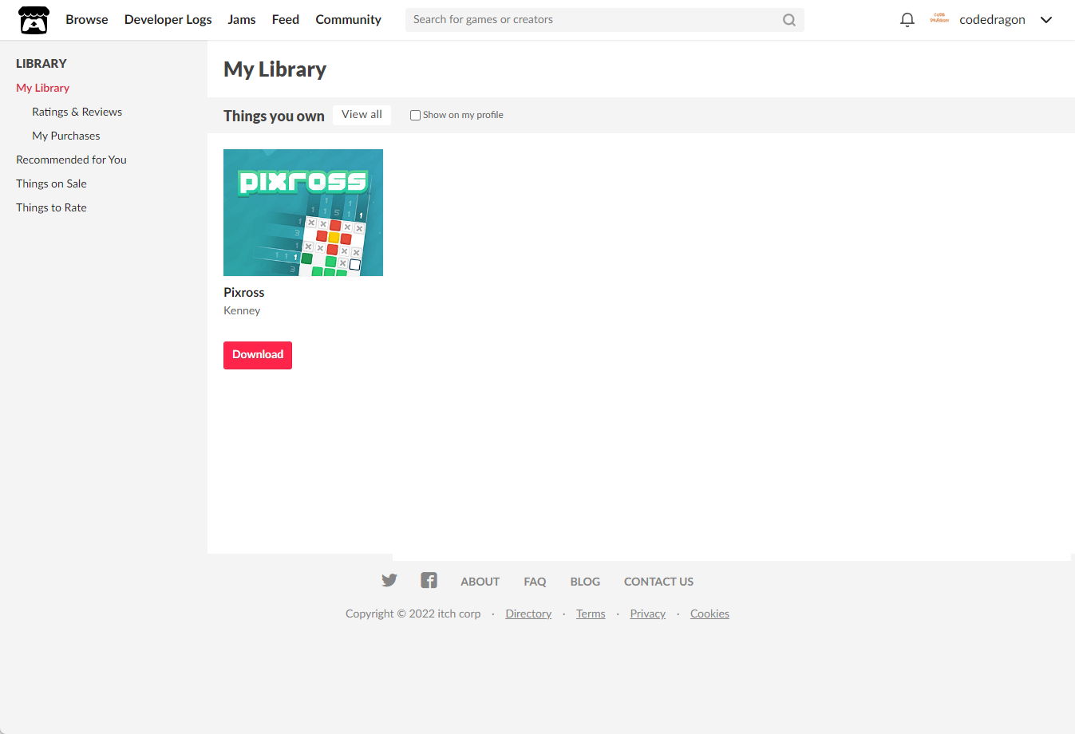Open the Twitter footer icon

(x=389, y=580)
